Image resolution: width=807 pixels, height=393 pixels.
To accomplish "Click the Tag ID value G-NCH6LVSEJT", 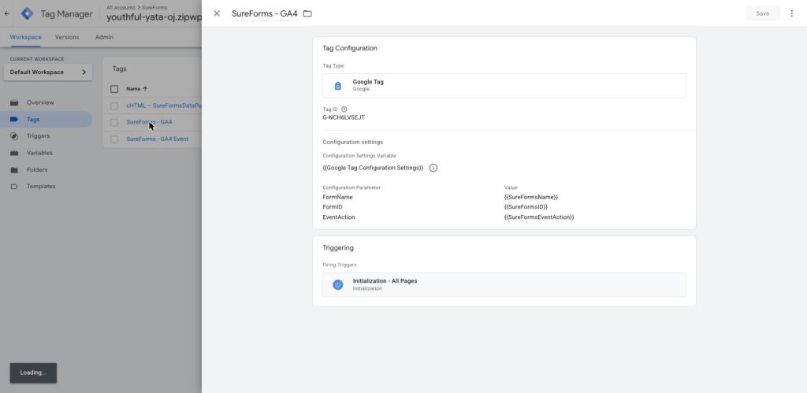I will point(344,117).
